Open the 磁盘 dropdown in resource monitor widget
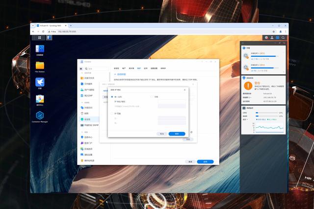 point(245,119)
